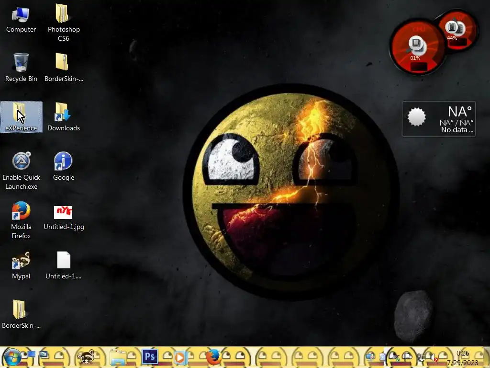Click Show Desktop quick launch icon

click(x=32, y=354)
